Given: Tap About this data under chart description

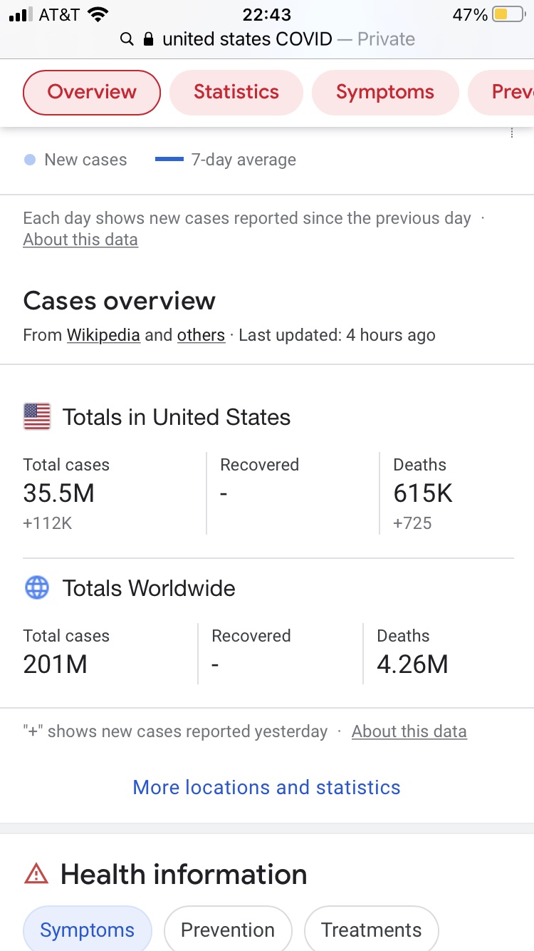Looking at the screenshot, I should [x=80, y=240].
